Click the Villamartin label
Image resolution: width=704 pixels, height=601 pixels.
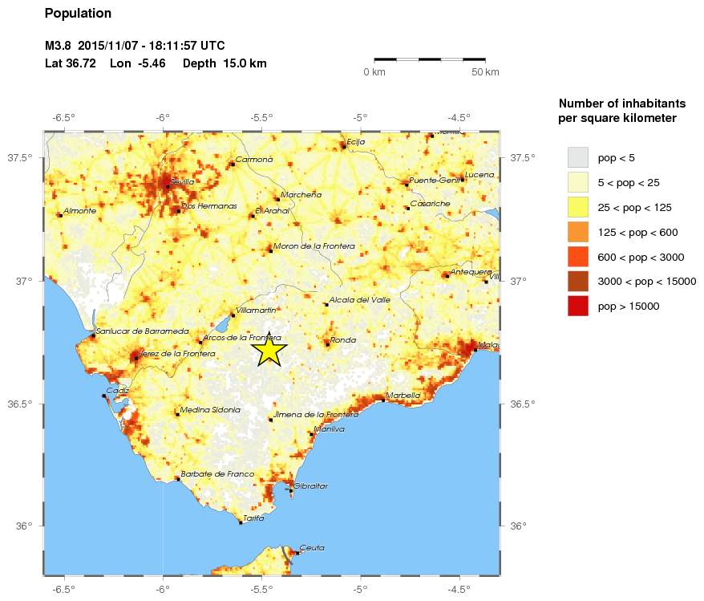pyautogui.click(x=256, y=310)
